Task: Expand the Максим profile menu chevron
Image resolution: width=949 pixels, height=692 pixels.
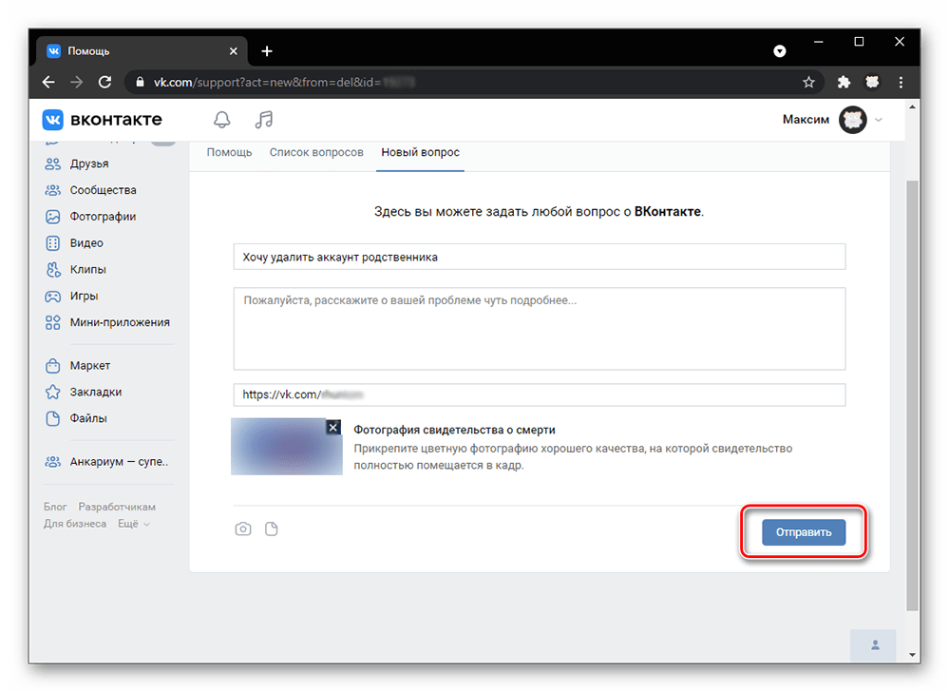Action: [879, 120]
